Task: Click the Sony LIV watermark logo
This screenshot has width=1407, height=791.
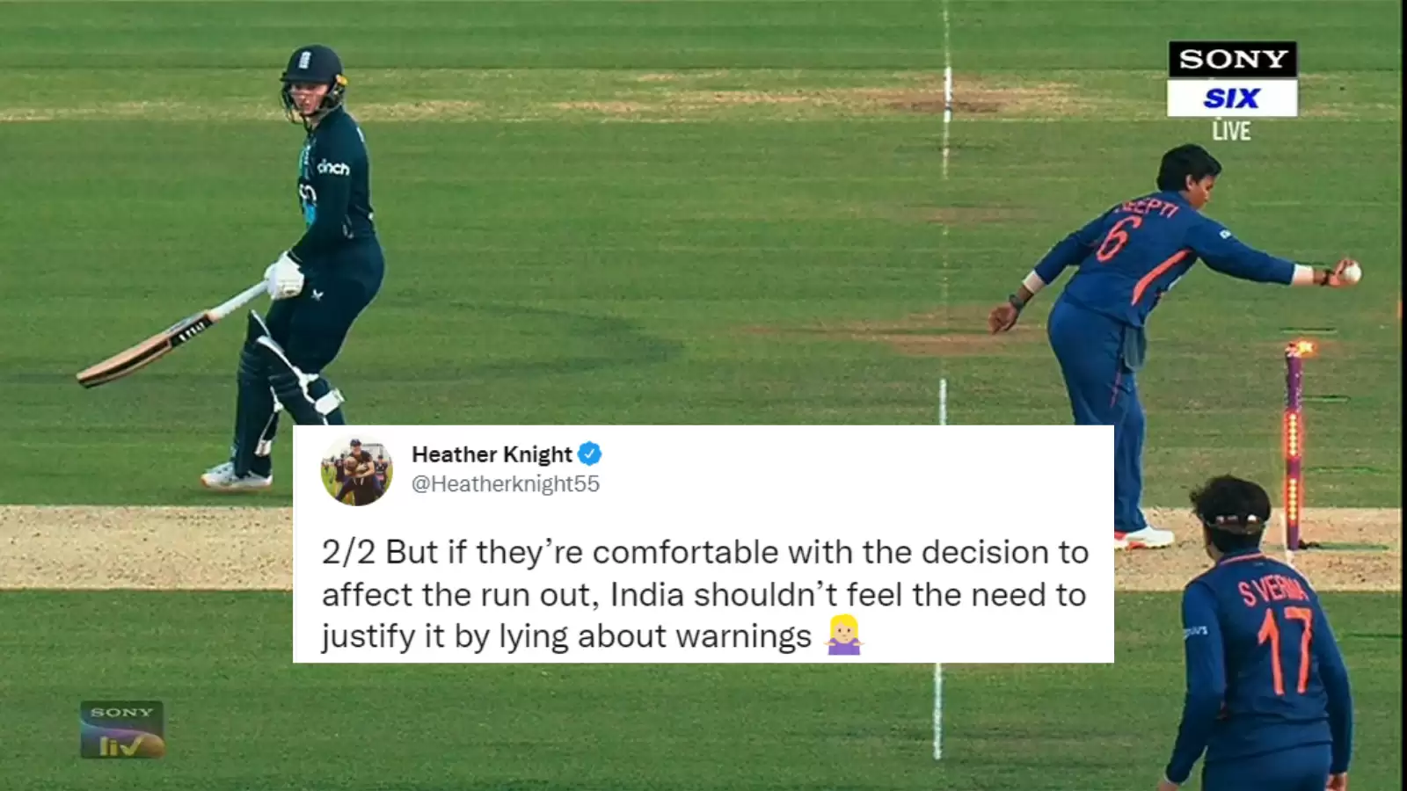Action: pyautogui.click(x=122, y=729)
